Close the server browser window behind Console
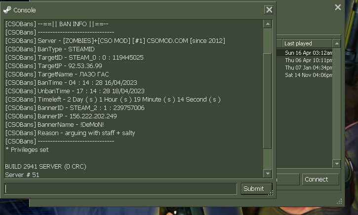 (x=338, y=7)
